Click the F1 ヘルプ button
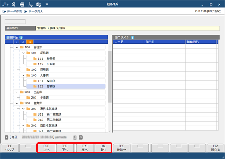This screenshot has height=159, width=225. point(10,148)
